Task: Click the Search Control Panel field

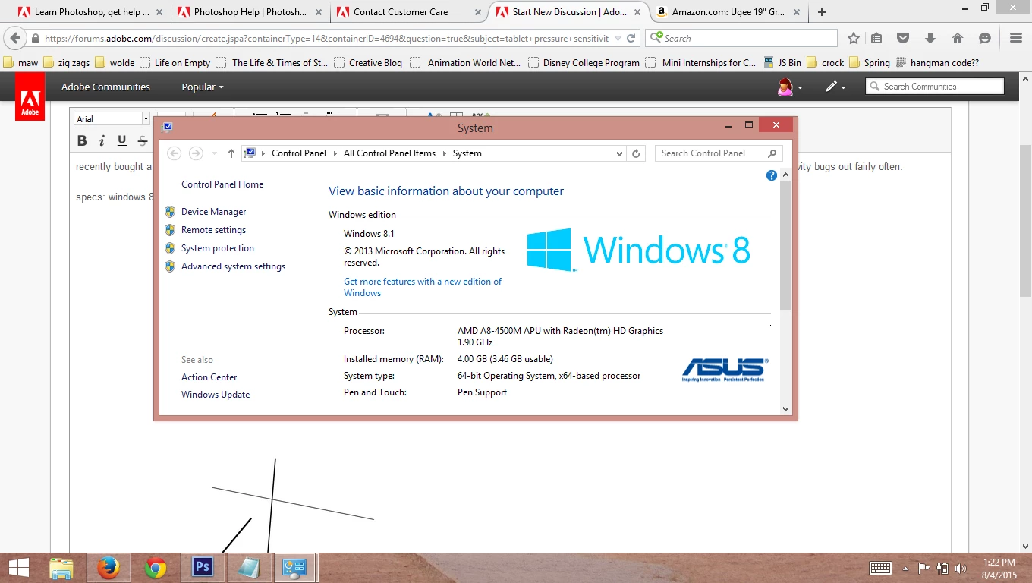Action: pyautogui.click(x=719, y=153)
